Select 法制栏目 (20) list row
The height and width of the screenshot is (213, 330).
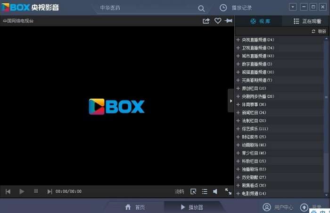click(x=279, y=120)
